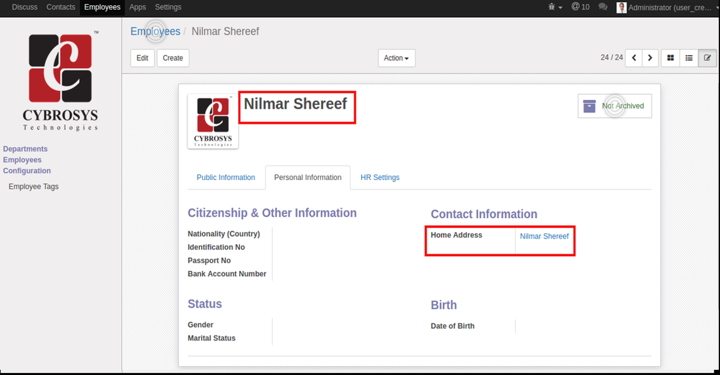Open the Apps menu
720x375 pixels.
coord(138,7)
